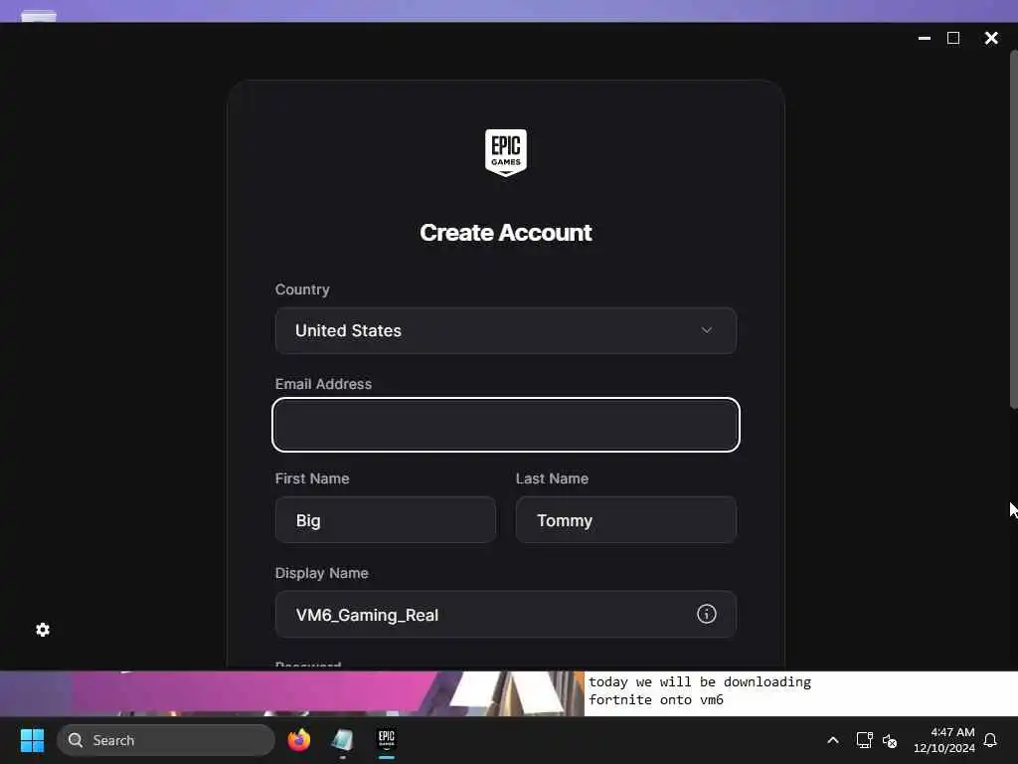Screen dimensions: 1018x764
Task: Open the launcher settings gear icon
Action: [43, 630]
